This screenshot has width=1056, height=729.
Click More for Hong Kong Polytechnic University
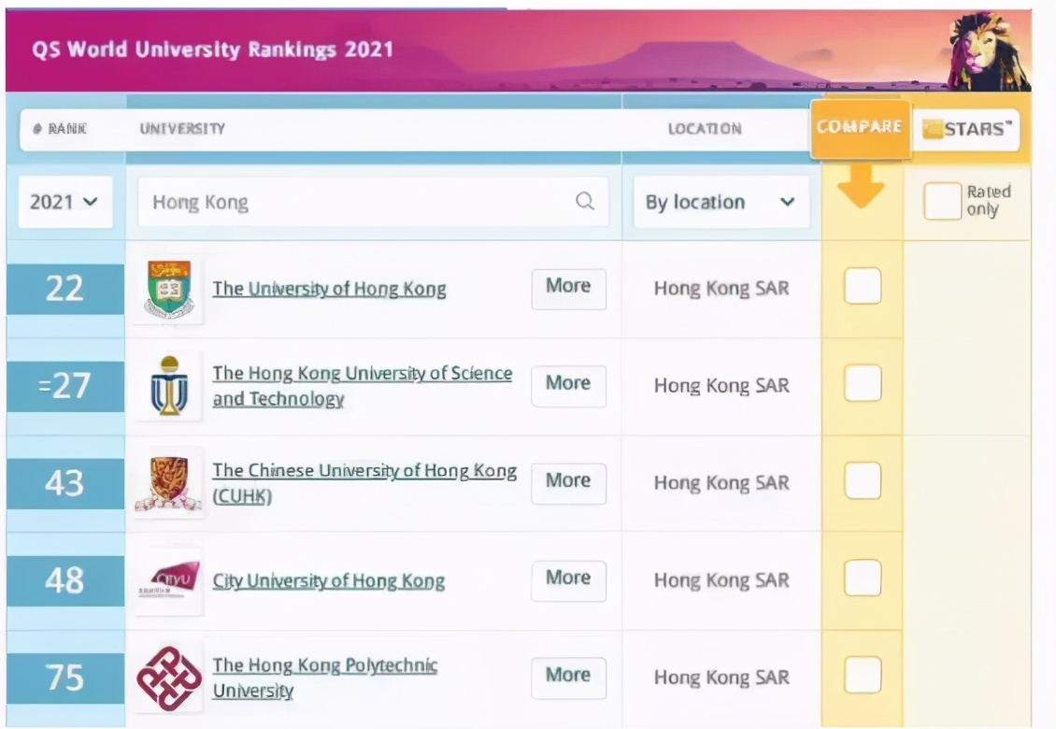pyautogui.click(x=568, y=677)
